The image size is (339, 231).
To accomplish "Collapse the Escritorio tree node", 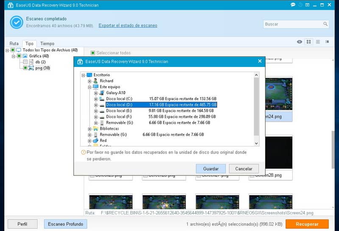I will [x=83, y=75].
